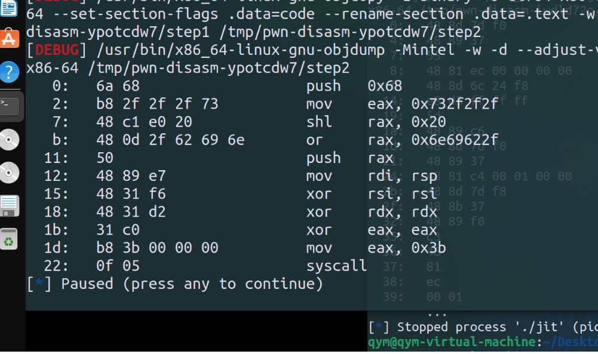
Task: Open the second disc drive icon
Action: [9, 173]
